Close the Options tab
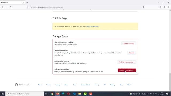Screen dimensions: 171x96 (23, 2)
